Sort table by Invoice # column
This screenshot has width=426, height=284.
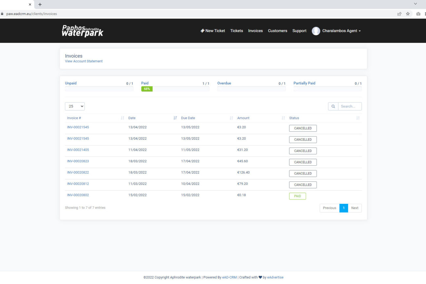(122, 118)
